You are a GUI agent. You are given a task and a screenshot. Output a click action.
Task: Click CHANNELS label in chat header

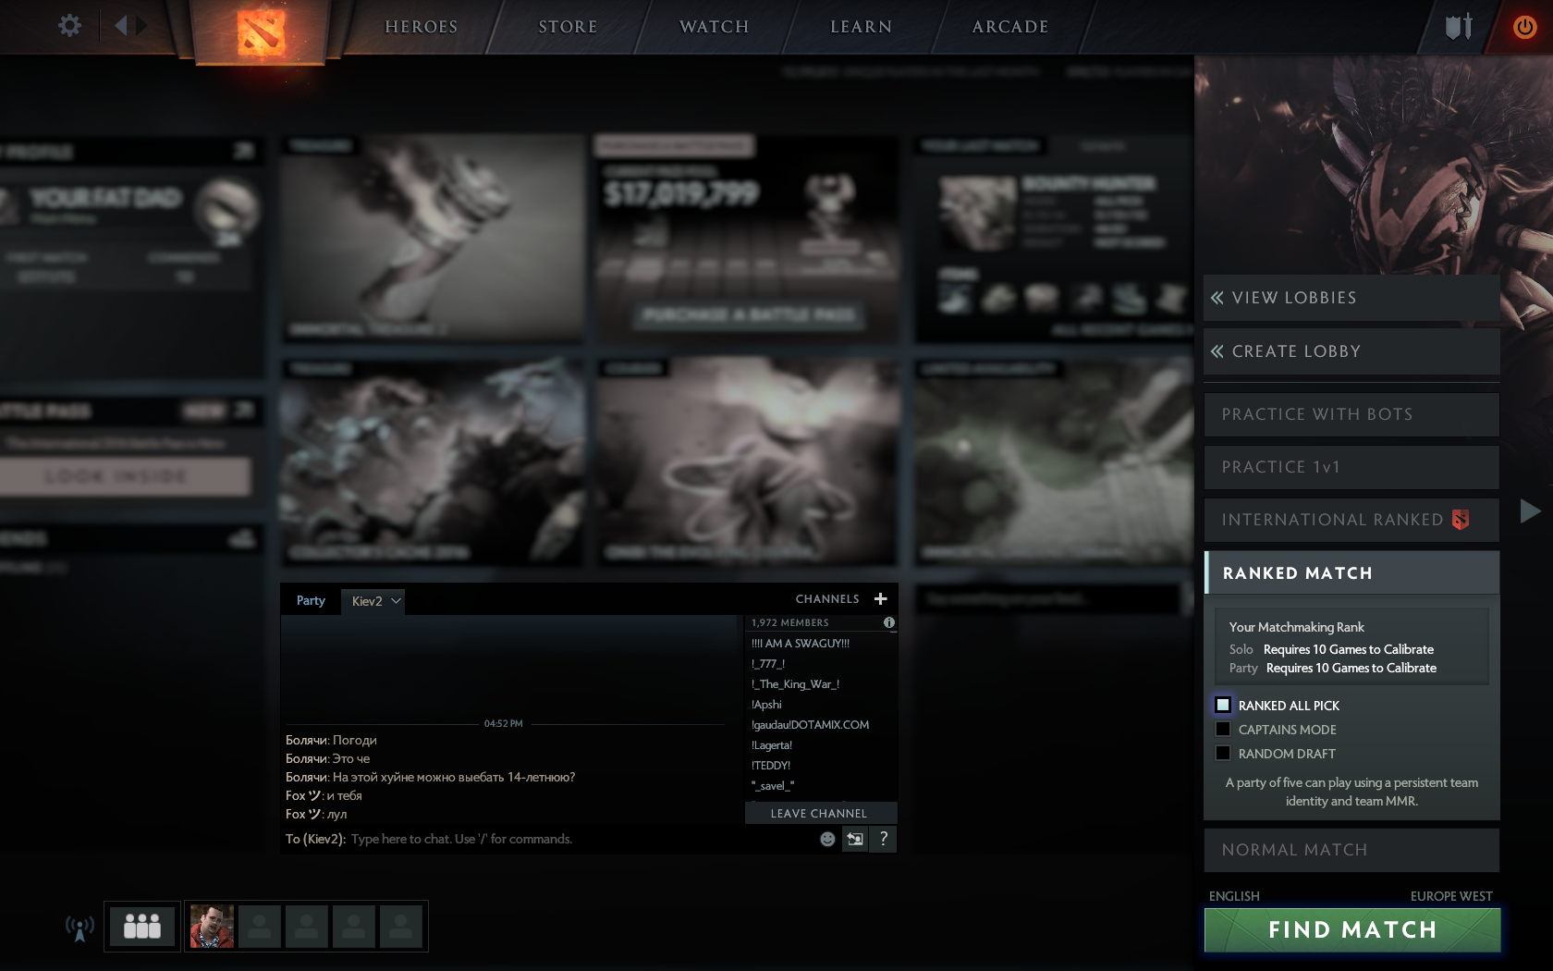point(827,599)
